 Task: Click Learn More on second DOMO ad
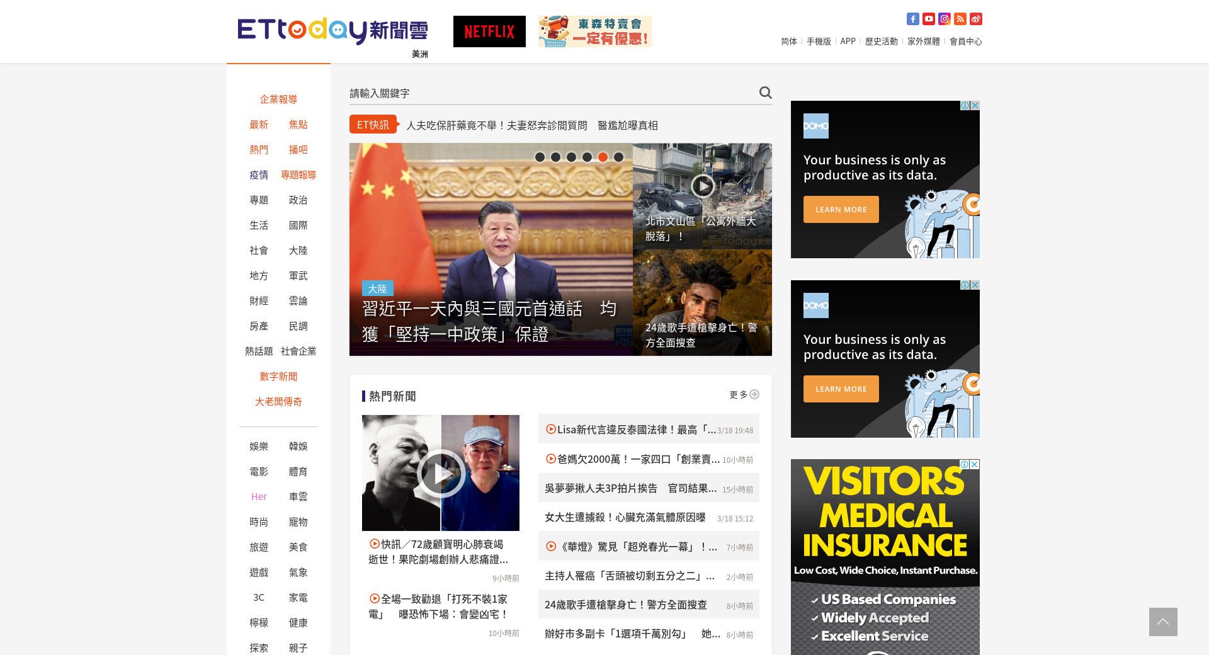tap(841, 389)
